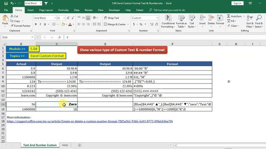Click the horizontal scrollbar left arrow

point(175,145)
